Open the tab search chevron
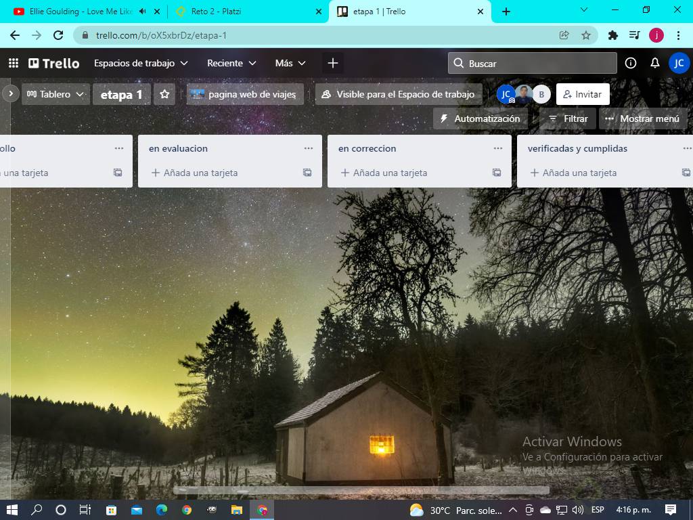The width and height of the screenshot is (693, 520). pyautogui.click(x=584, y=9)
